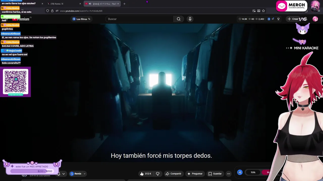Mute tab via speaker icon

[90, 4]
